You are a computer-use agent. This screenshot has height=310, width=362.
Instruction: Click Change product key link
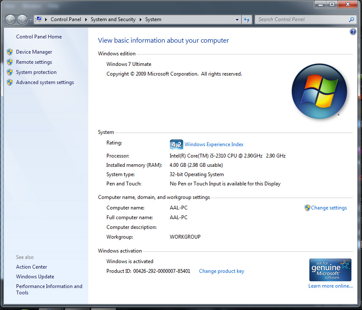coord(222,271)
